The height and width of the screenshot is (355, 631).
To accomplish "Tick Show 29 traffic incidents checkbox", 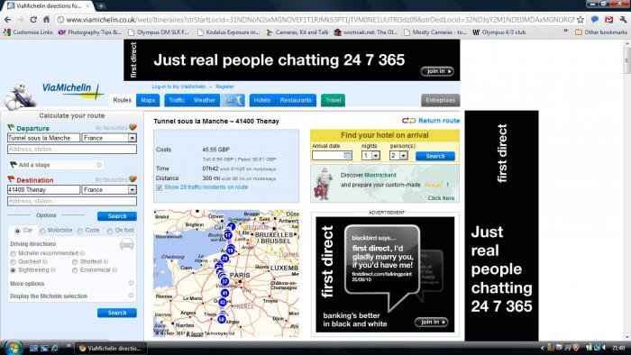I will pyautogui.click(x=159, y=187).
